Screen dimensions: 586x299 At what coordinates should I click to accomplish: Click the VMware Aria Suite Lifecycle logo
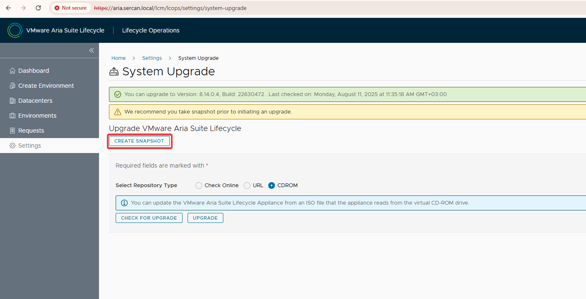coord(15,30)
